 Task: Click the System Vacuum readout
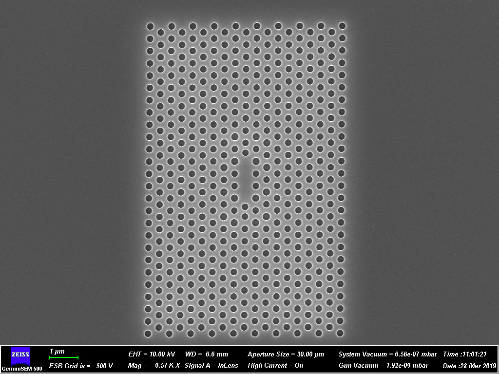[x=387, y=354]
